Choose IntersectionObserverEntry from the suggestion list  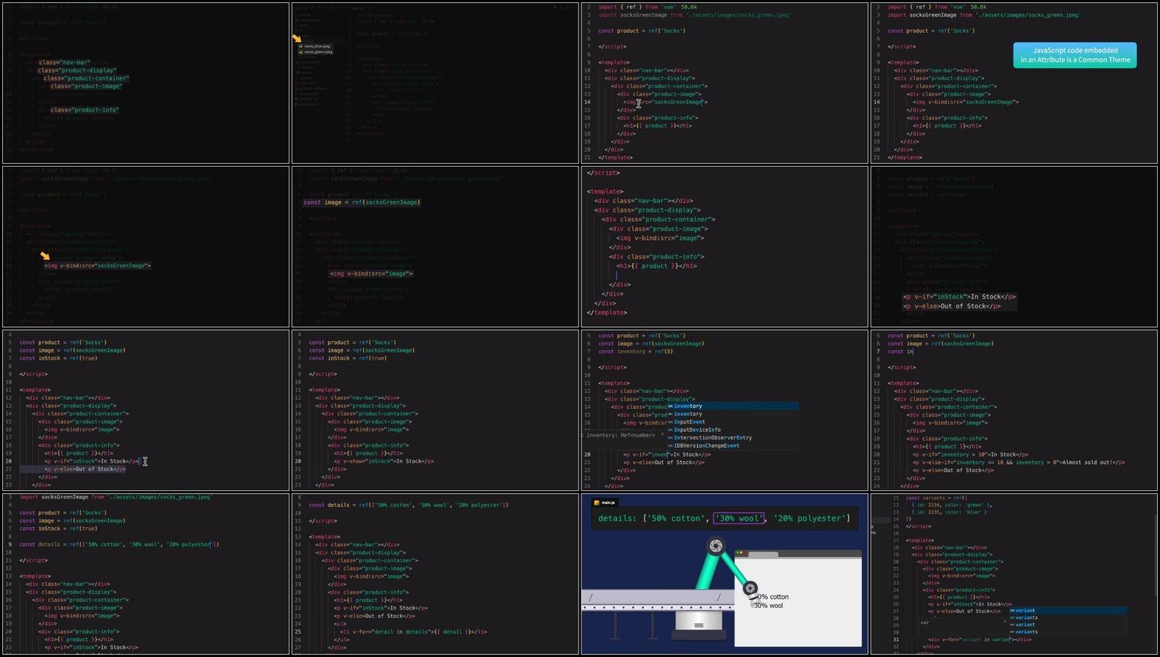712,438
